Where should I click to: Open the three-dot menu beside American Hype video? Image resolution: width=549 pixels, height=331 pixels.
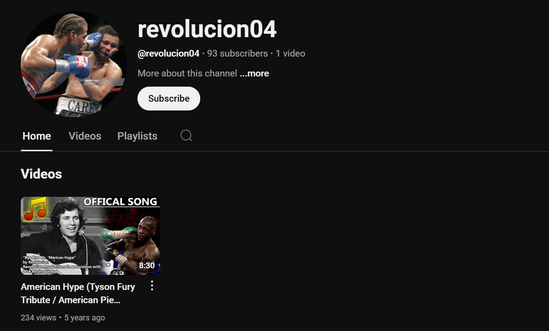pos(152,286)
